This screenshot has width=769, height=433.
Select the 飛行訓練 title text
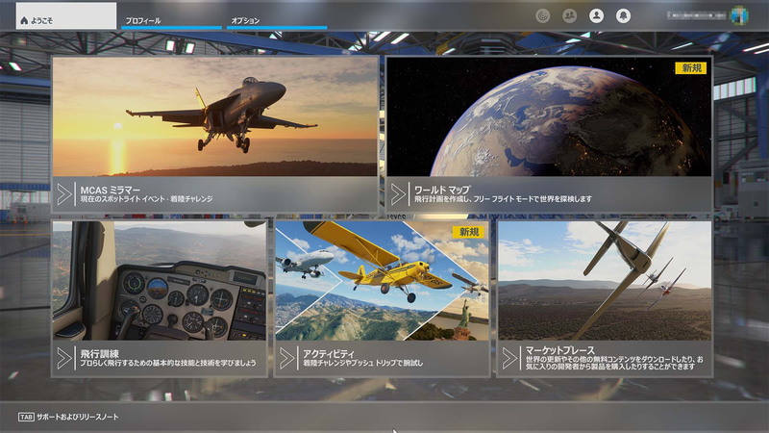[100, 353]
